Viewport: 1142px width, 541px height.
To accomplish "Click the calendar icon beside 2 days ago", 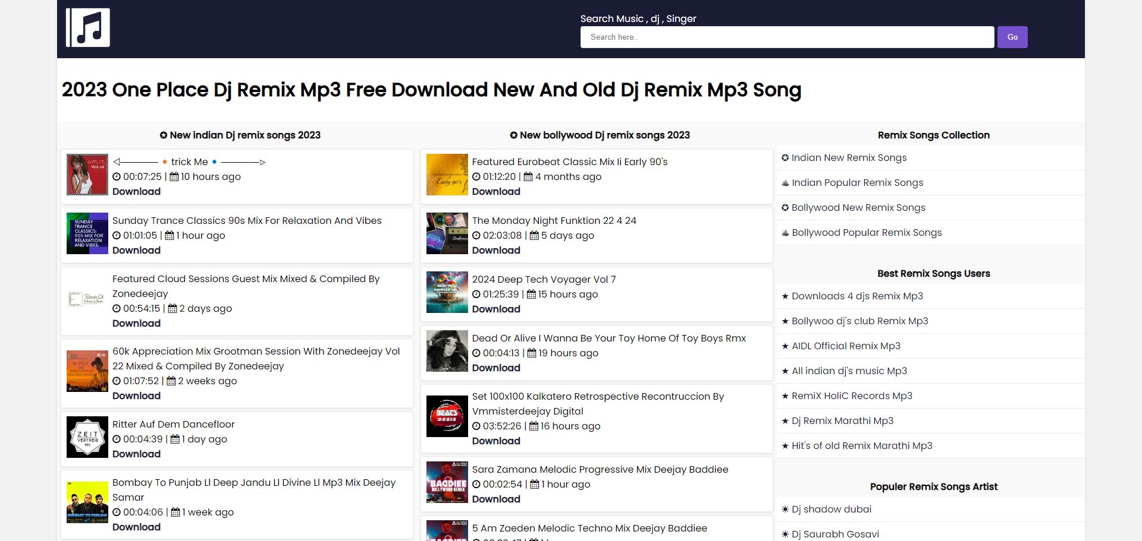I will 172,308.
